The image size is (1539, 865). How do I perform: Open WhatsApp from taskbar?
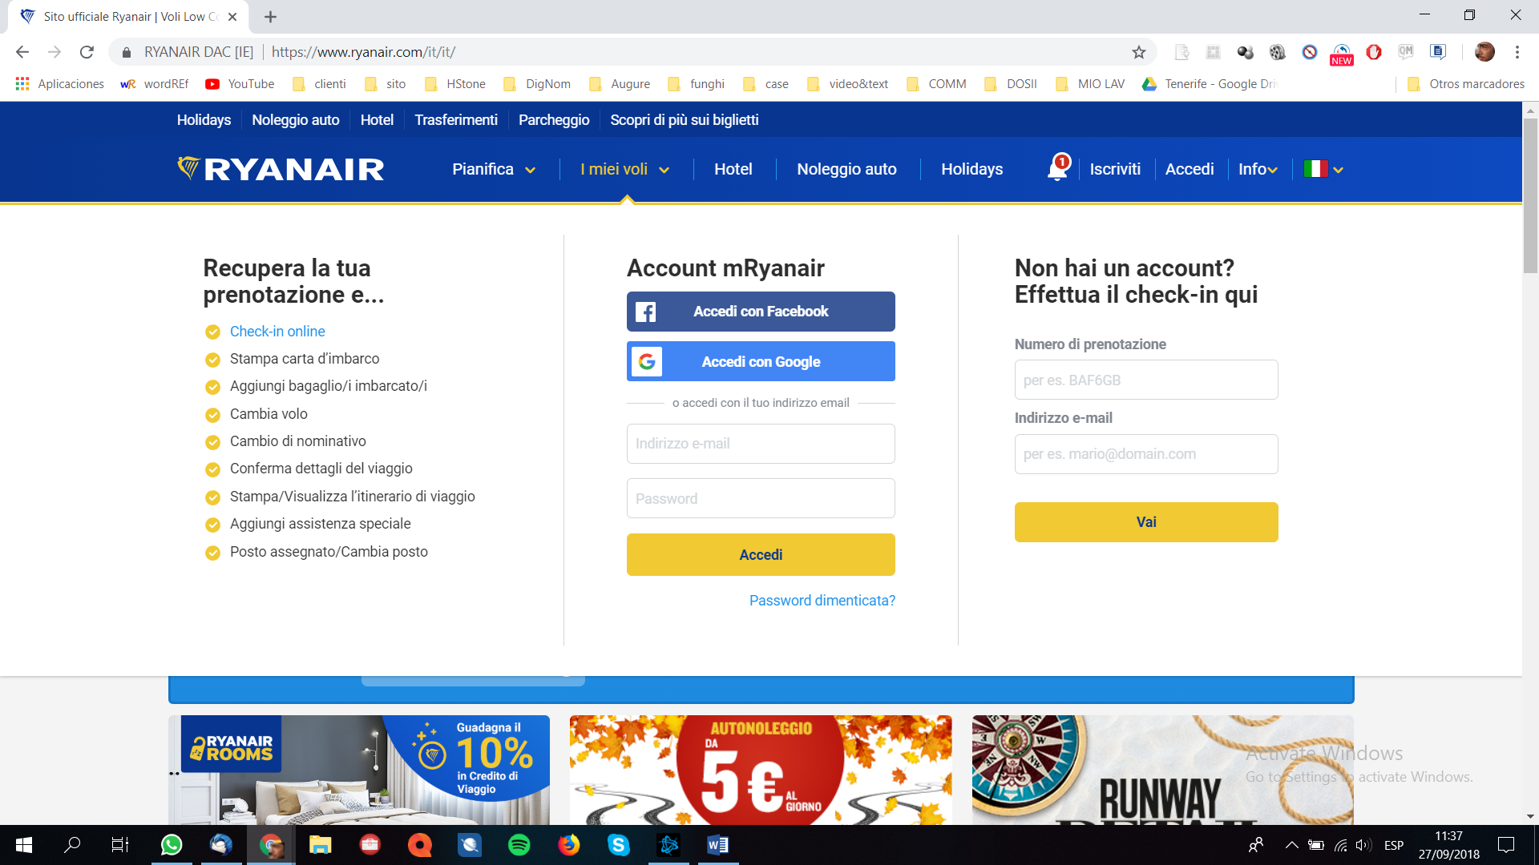(x=172, y=845)
